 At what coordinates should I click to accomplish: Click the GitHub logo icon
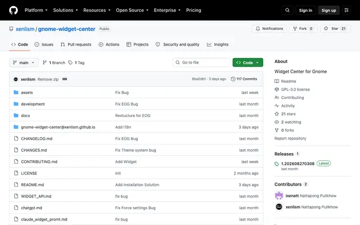coord(13,10)
